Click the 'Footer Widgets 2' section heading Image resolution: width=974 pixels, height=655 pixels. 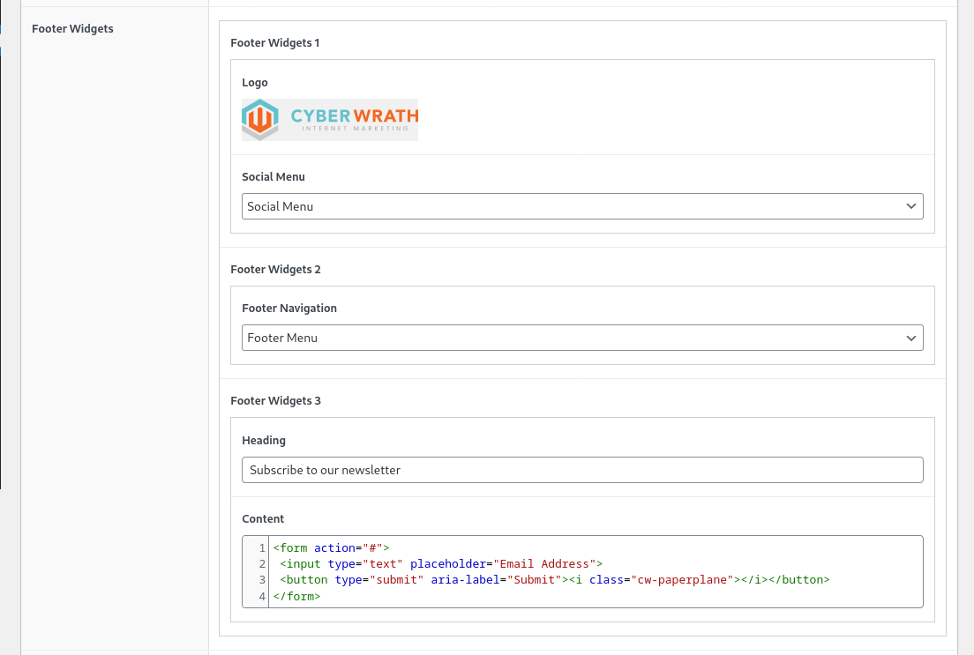point(275,269)
